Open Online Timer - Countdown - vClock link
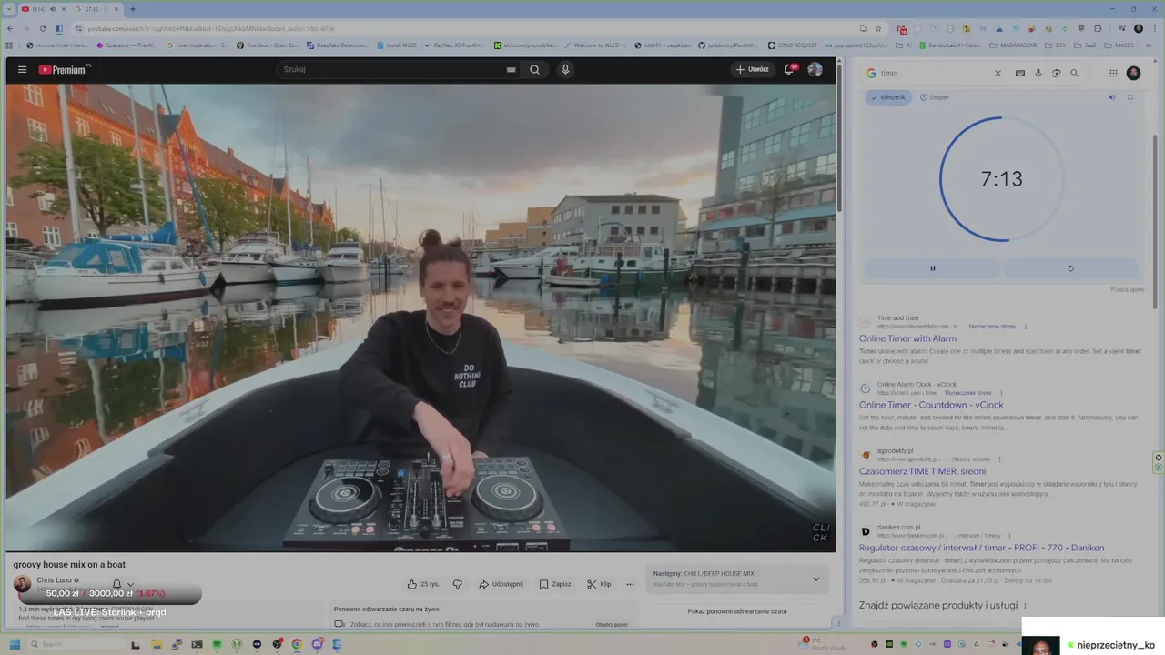Screen dimensions: 1165x655 [931, 405]
